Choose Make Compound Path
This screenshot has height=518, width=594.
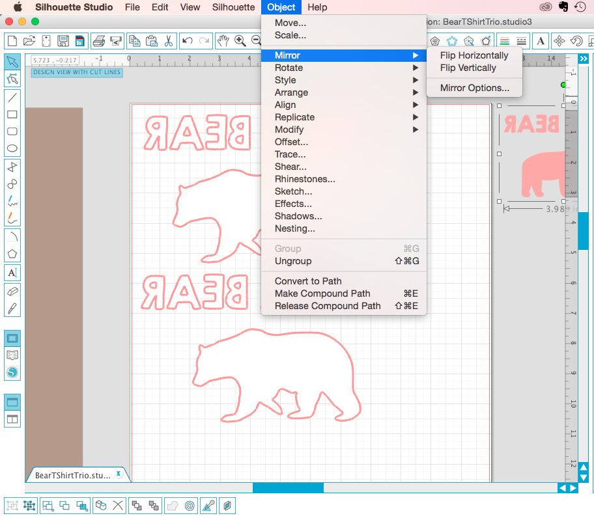point(344,293)
